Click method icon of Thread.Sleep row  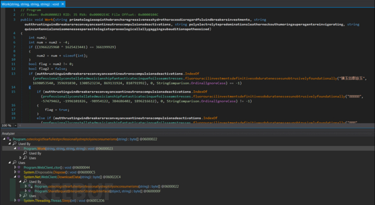coord(20,201)
